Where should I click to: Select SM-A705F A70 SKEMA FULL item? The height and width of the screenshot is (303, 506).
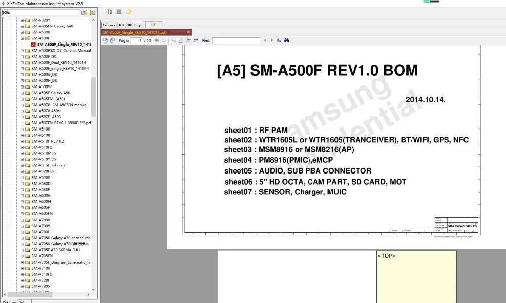pyautogui.click(x=56, y=250)
